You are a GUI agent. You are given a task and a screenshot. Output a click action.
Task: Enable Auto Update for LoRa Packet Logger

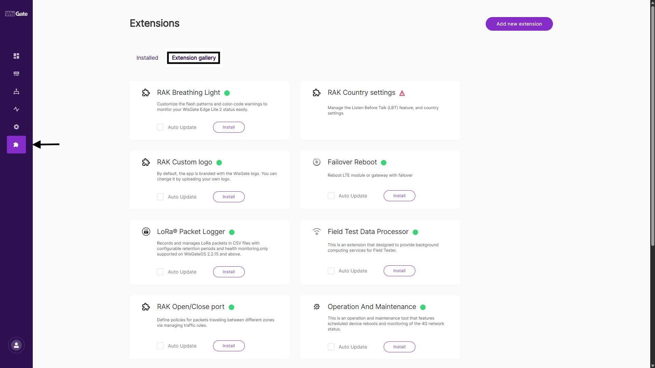(160, 272)
